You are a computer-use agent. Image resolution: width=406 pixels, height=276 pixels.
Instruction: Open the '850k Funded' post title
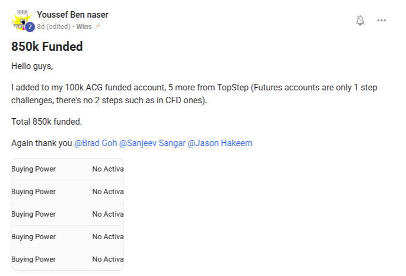[x=47, y=47]
